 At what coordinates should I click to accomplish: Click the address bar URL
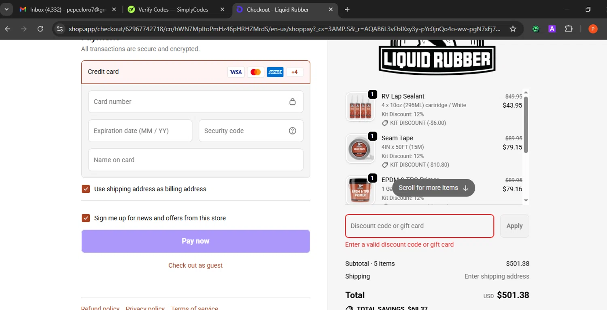284,29
